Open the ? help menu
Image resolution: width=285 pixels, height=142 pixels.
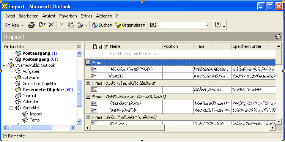pyautogui.click(x=117, y=16)
